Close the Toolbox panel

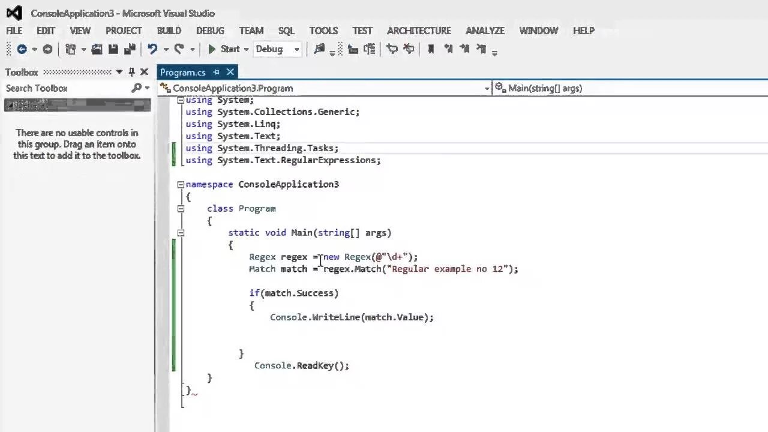(x=144, y=72)
